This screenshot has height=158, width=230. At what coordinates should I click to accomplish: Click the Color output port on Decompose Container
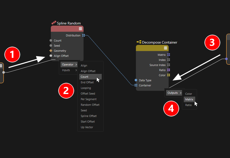(169, 75)
